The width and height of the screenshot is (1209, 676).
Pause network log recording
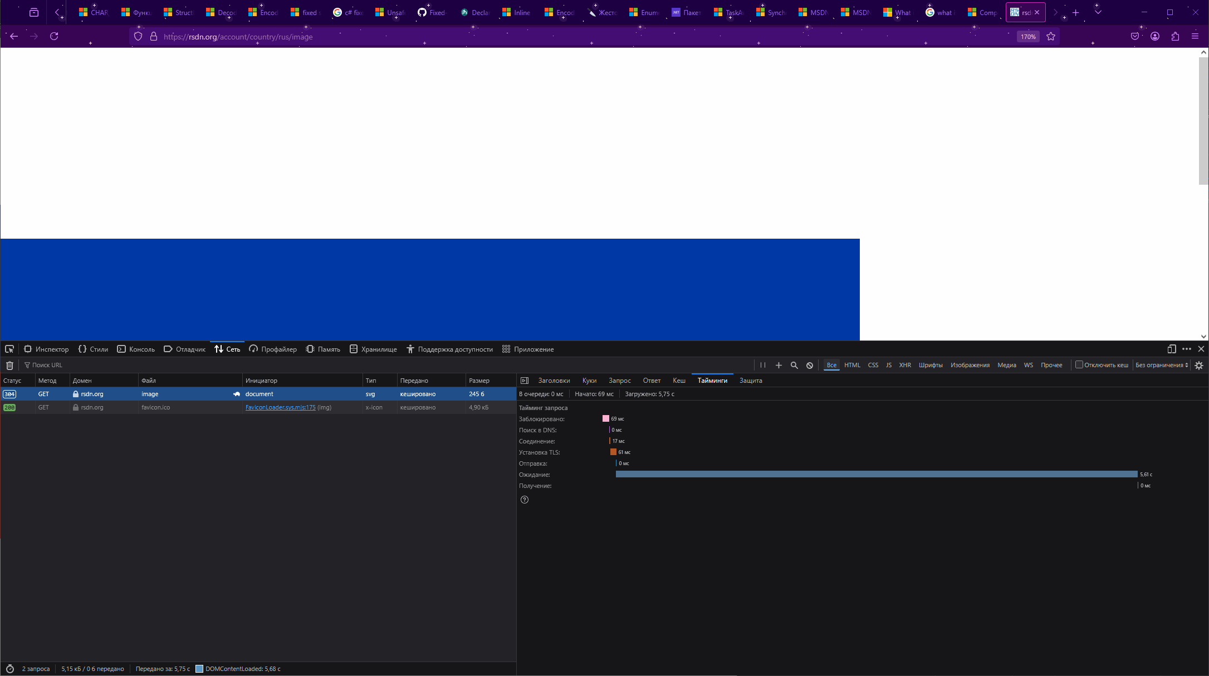[x=763, y=366]
